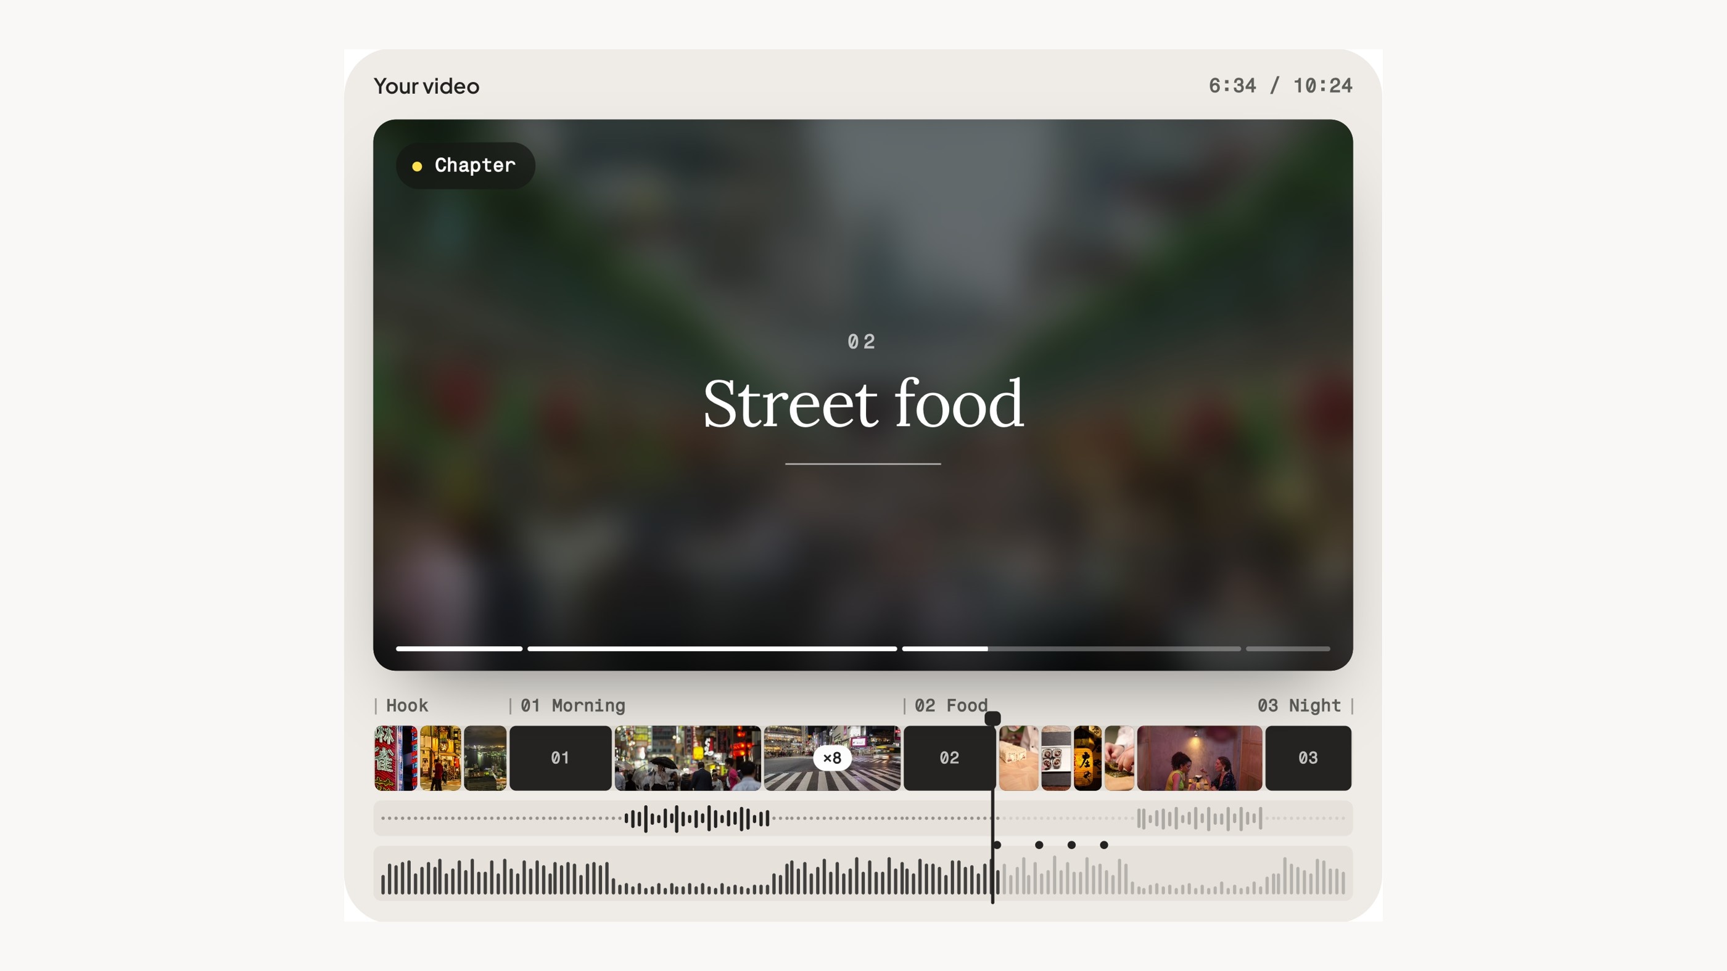Click the last progress segment in preview
This screenshot has height=971, width=1727.
(1288, 648)
